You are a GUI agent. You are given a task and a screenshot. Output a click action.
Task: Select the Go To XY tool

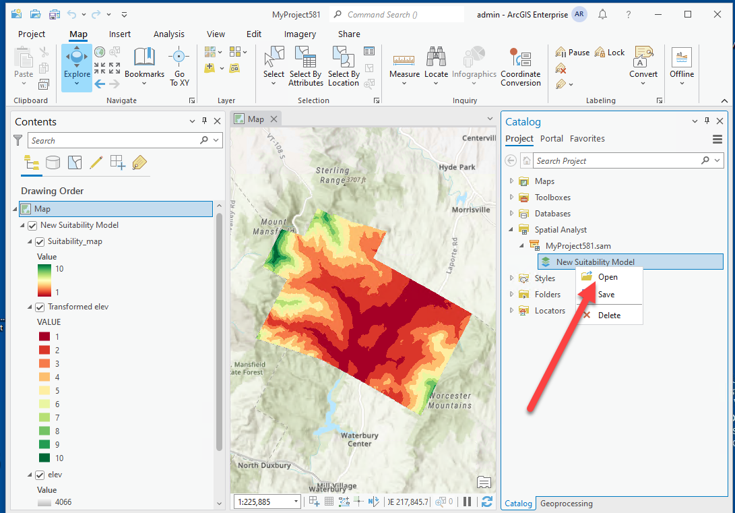[x=179, y=65]
